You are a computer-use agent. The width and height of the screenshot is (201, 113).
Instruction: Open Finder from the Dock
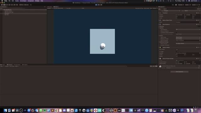(5, 110)
